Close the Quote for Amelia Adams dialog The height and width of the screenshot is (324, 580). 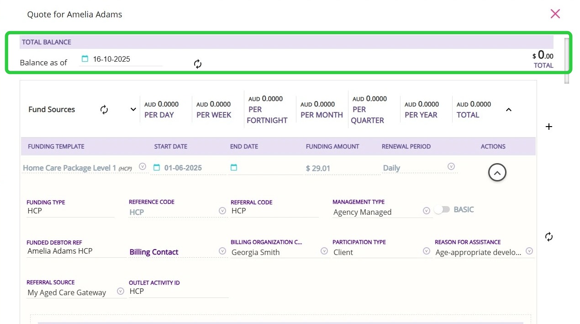tap(555, 14)
